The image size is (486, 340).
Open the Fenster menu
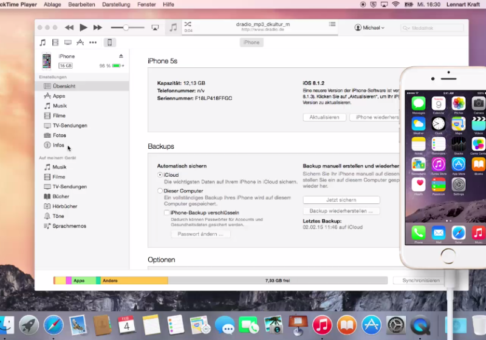coord(146,4)
